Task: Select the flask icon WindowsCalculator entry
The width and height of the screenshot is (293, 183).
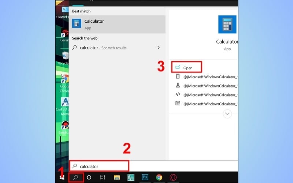Action: pos(209,86)
